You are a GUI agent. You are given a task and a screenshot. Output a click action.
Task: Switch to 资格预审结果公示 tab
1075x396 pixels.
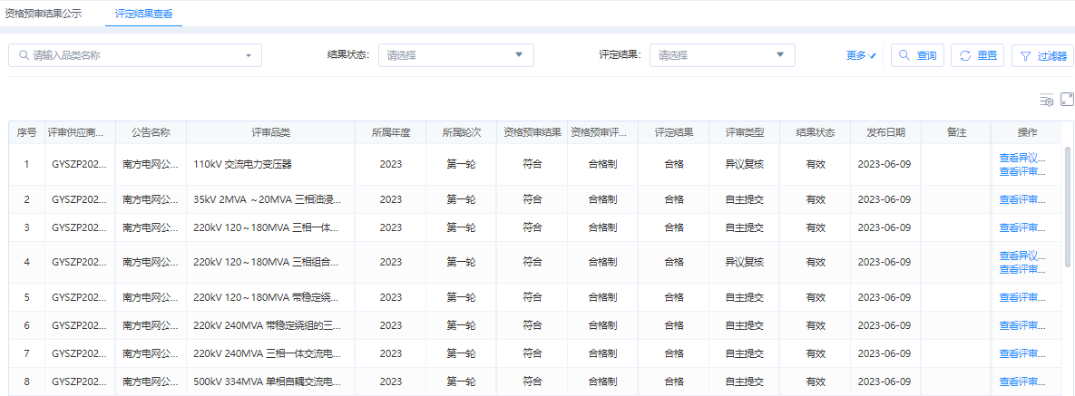click(43, 14)
